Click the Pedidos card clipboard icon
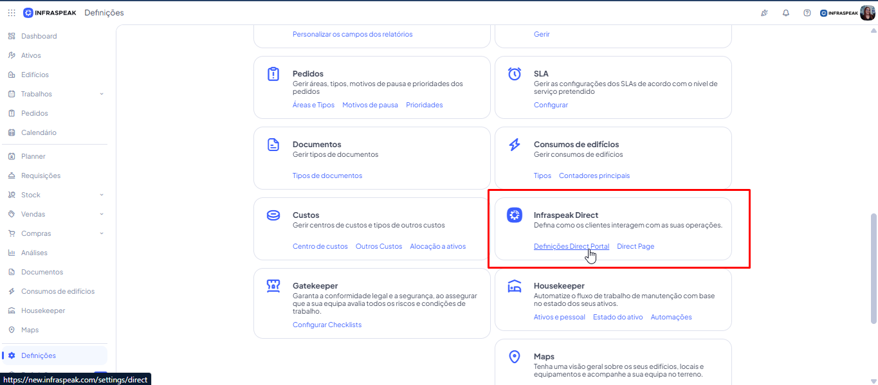878x385 pixels. pos(273,74)
